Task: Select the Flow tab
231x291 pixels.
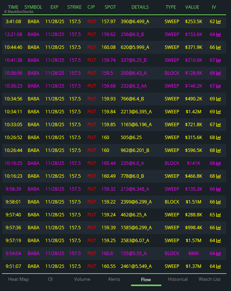Action: (146, 280)
